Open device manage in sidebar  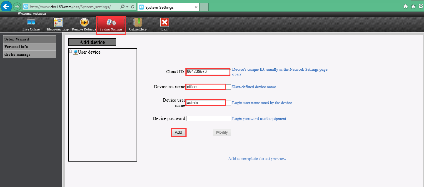coord(29,54)
